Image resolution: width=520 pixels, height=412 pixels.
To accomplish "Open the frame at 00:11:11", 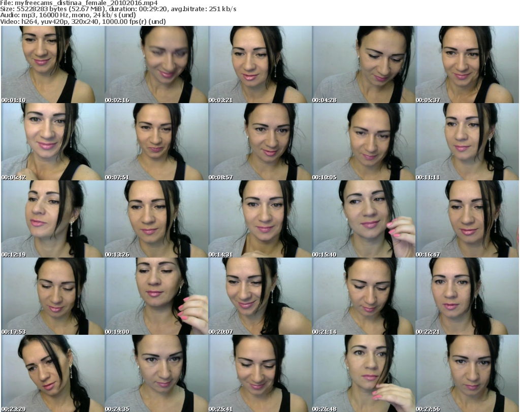I will pos(467,142).
